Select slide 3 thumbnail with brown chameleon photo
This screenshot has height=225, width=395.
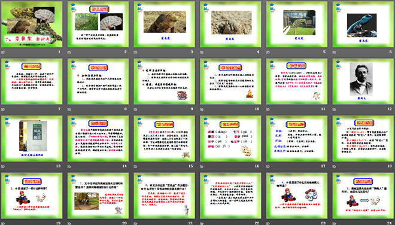click(164, 24)
